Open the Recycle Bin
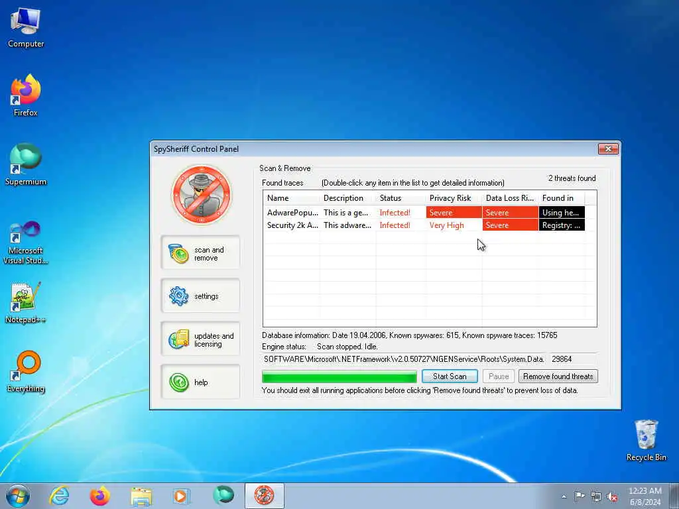The image size is (679, 509). (x=646, y=441)
